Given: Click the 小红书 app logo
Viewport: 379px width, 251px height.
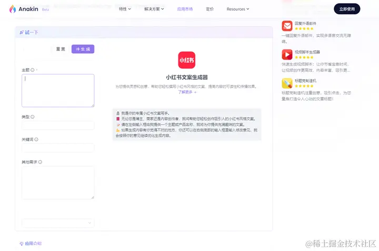Looking at the screenshot, I should click(x=186, y=60).
